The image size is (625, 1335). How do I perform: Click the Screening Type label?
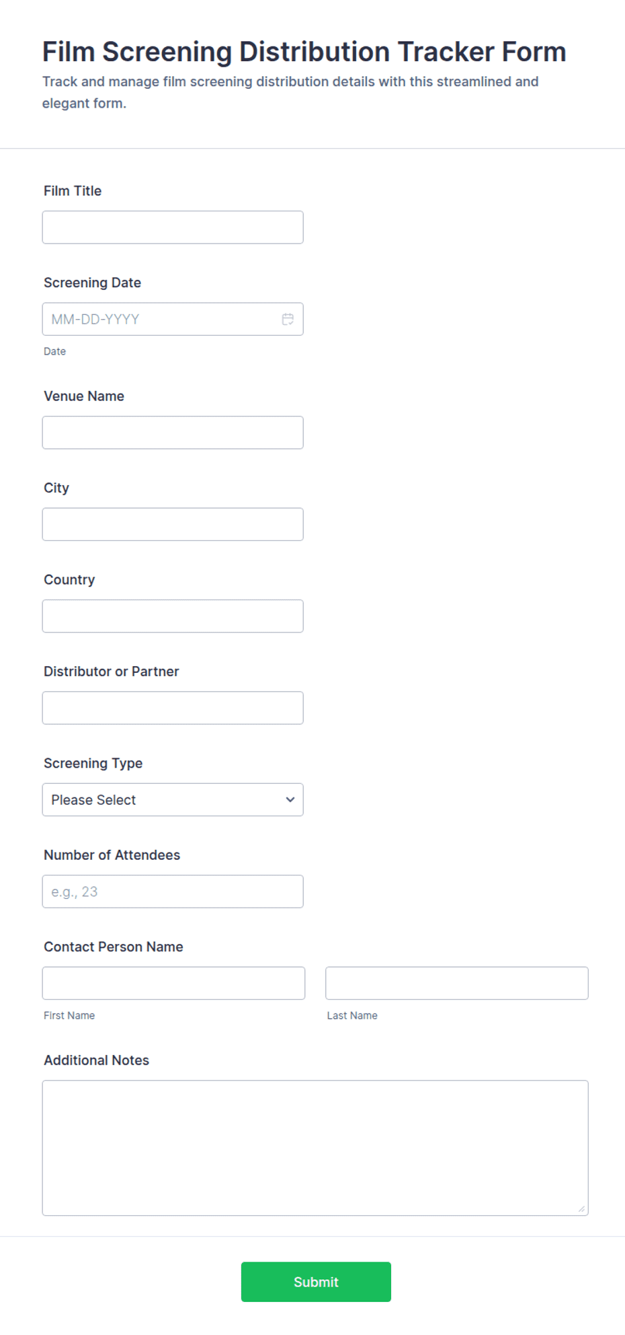point(93,763)
